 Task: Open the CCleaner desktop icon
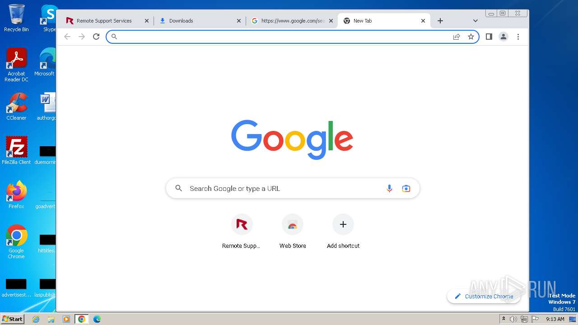click(x=16, y=107)
